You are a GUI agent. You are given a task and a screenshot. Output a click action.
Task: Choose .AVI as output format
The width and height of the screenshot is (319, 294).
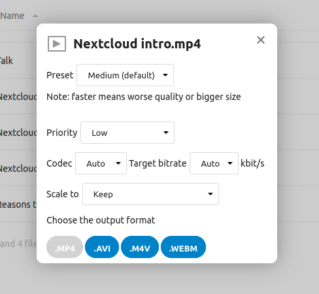tap(102, 247)
